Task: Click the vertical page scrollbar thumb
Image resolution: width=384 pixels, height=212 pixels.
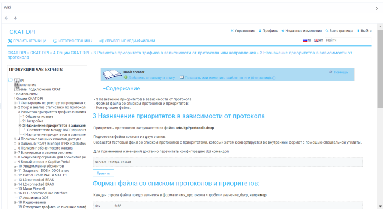Action: [x=380, y=69]
